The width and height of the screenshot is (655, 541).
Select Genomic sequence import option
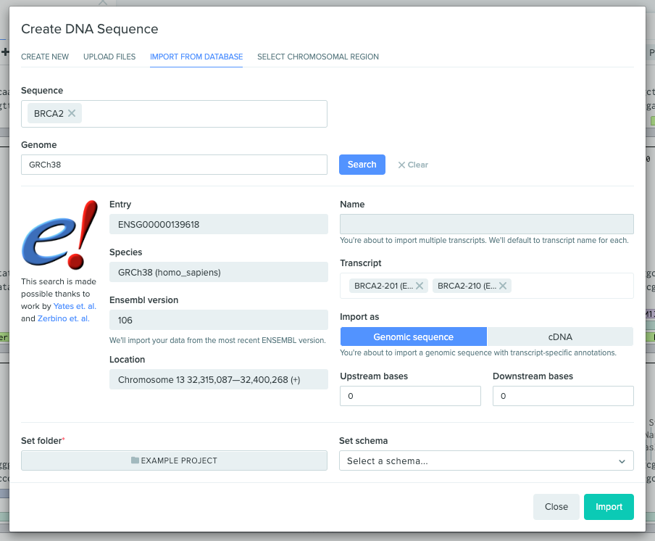[413, 336]
